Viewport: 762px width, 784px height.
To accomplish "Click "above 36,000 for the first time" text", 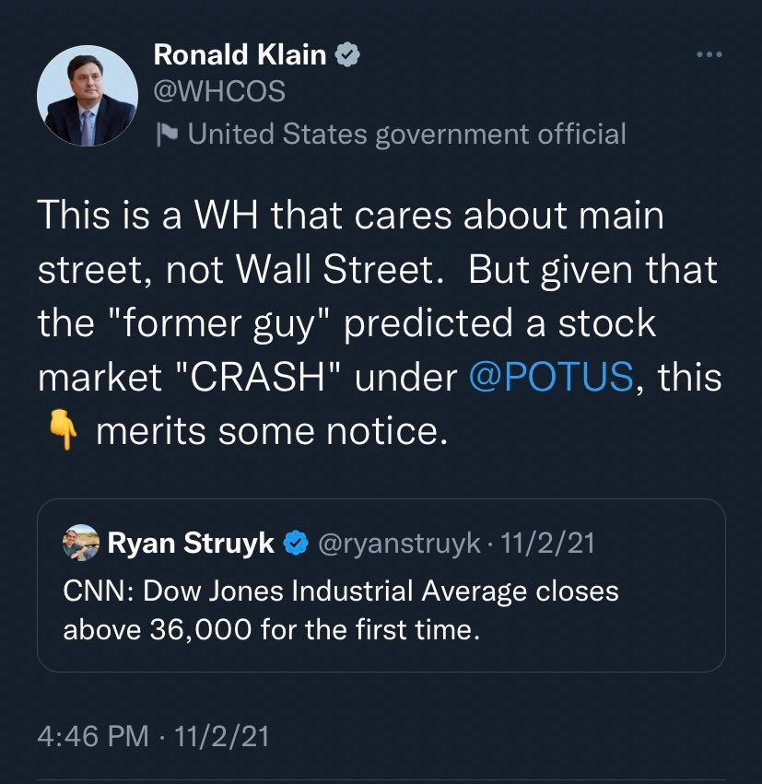I will 272,629.
